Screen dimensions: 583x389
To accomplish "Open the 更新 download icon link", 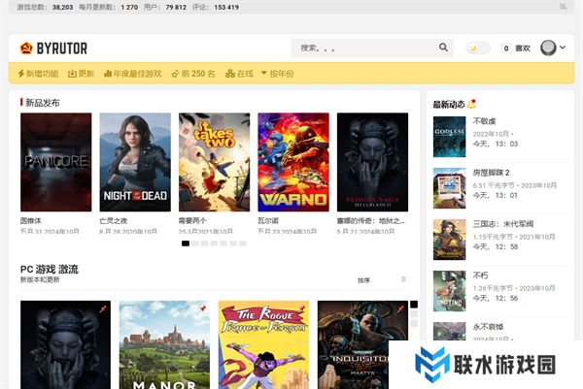I will click(82, 74).
